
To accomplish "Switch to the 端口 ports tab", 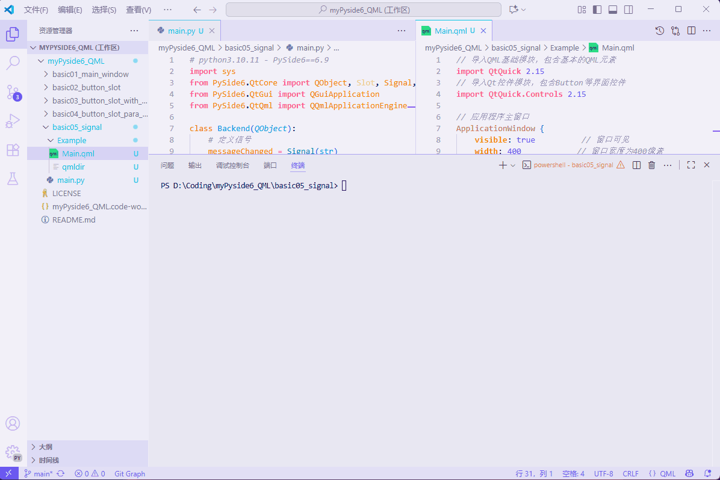I will [x=270, y=165].
